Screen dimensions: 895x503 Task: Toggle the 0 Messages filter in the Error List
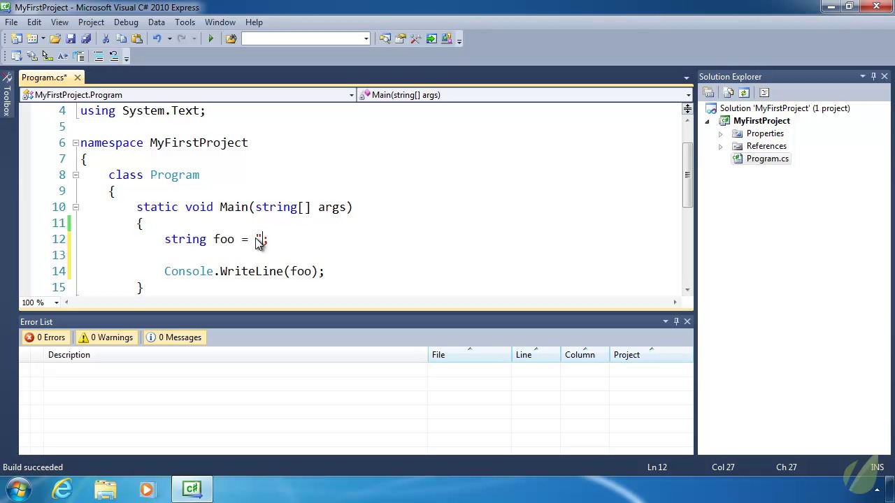pyautogui.click(x=173, y=337)
